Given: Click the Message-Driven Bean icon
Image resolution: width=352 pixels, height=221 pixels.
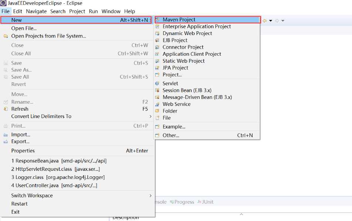Looking at the screenshot, I should (157, 97).
